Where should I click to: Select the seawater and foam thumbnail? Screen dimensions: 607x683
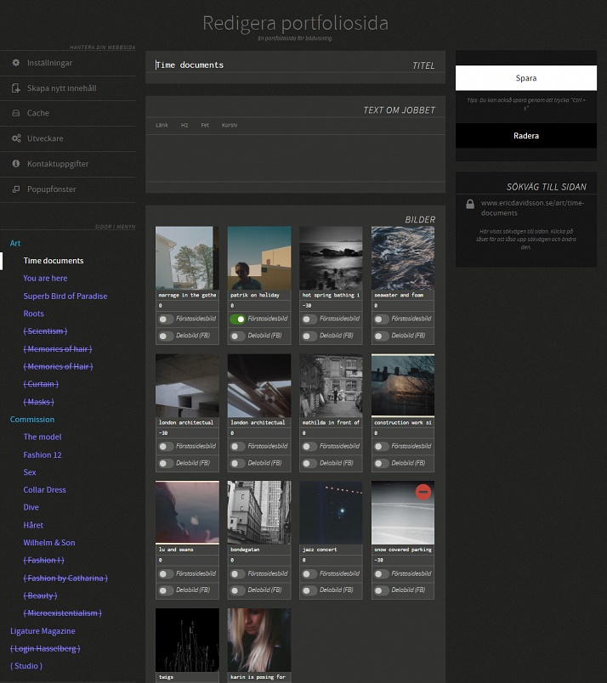402,258
